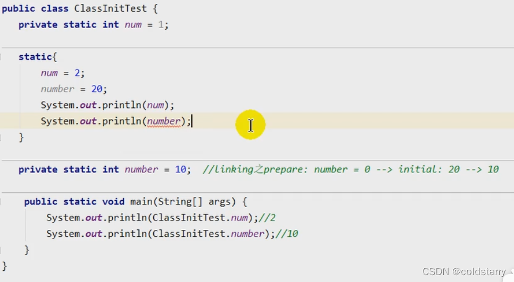
Task: Click the 'int' keyword in the num declaration
Action: click(111, 24)
